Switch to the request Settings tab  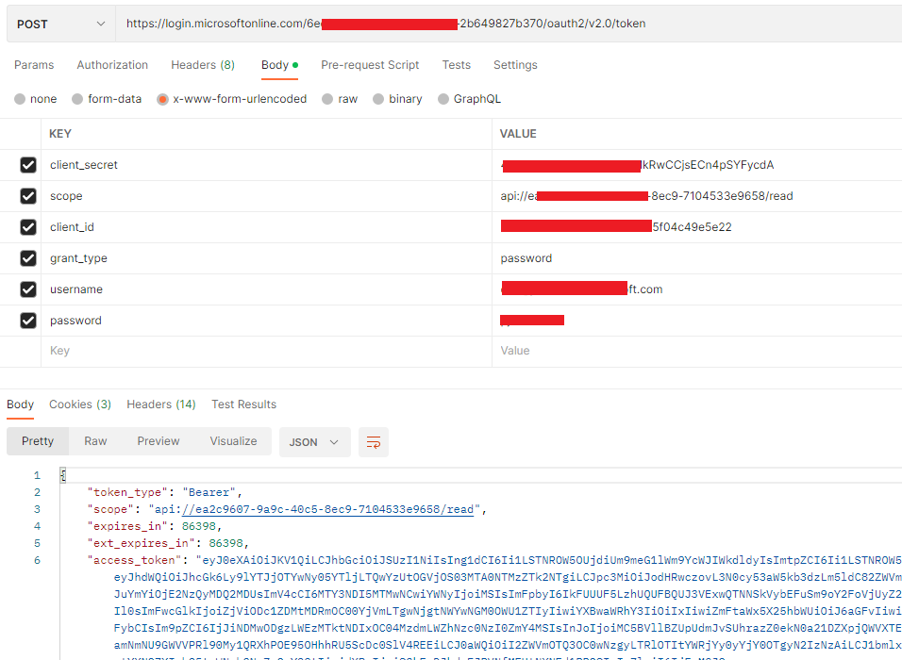(515, 65)
